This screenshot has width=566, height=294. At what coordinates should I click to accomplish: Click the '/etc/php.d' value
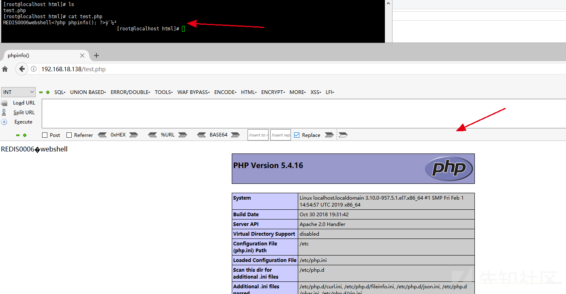coord(311,270)
